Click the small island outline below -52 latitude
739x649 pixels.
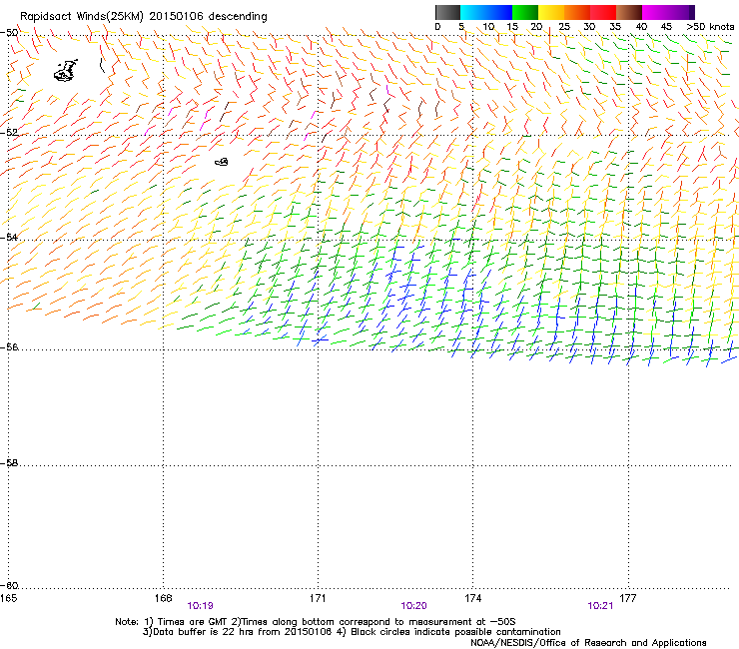(x=222, y=162)
